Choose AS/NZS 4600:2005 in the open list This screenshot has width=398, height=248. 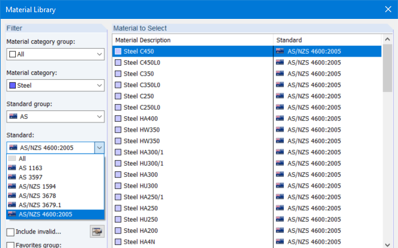coord(56,214)
